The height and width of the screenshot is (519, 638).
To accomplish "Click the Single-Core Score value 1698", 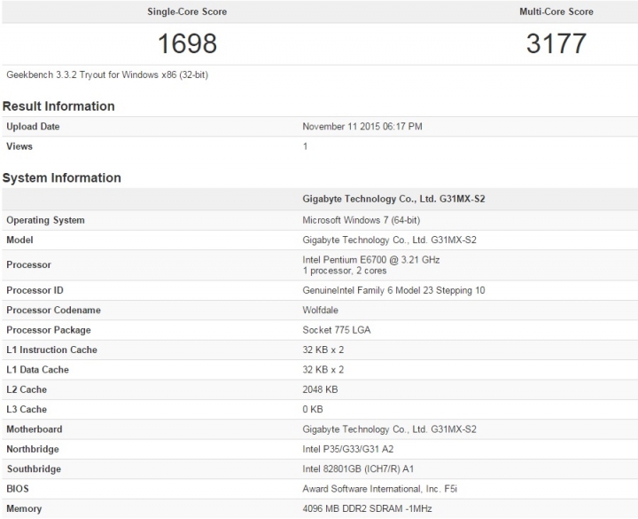I will coord(187,43).
